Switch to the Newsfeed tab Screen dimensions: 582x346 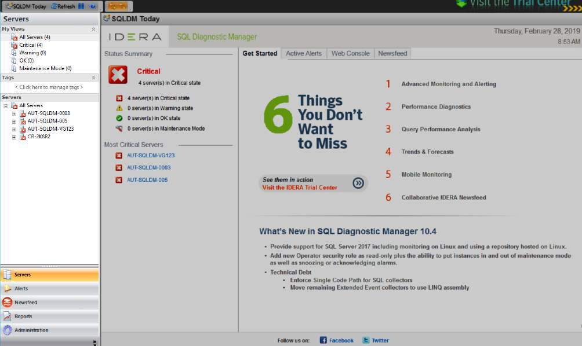392,53
